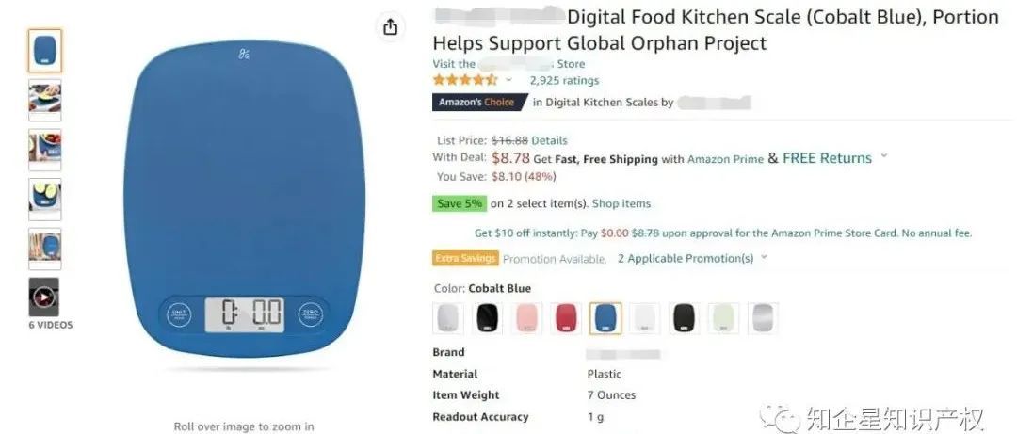Expand the 2 Applicable Promotion(s) list

coord(692,258)
